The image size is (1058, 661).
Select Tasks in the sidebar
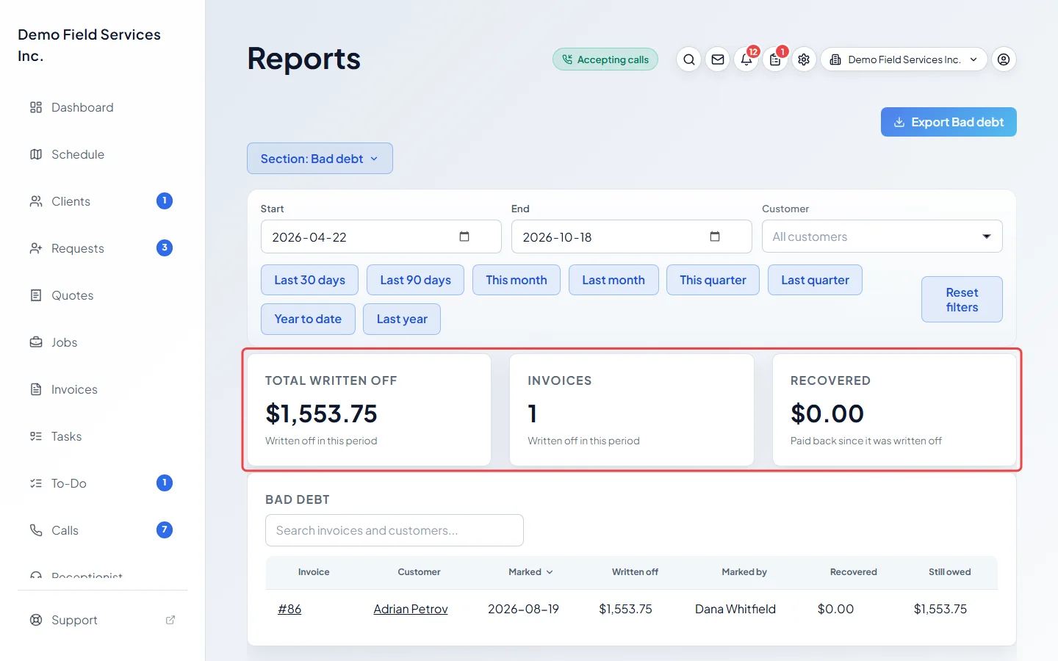coord(103,436)
